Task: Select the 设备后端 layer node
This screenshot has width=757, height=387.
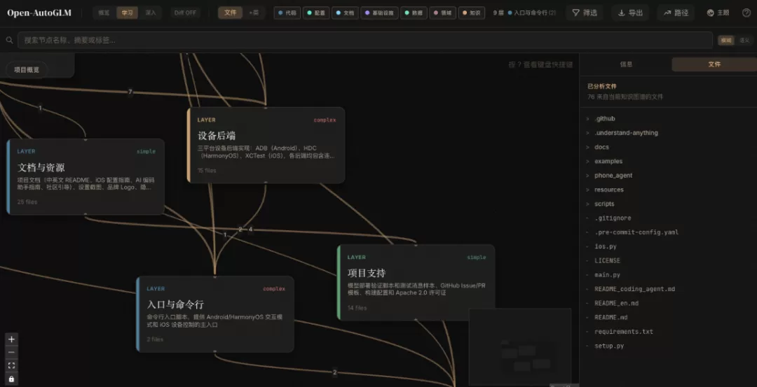Action: (266, 145)
